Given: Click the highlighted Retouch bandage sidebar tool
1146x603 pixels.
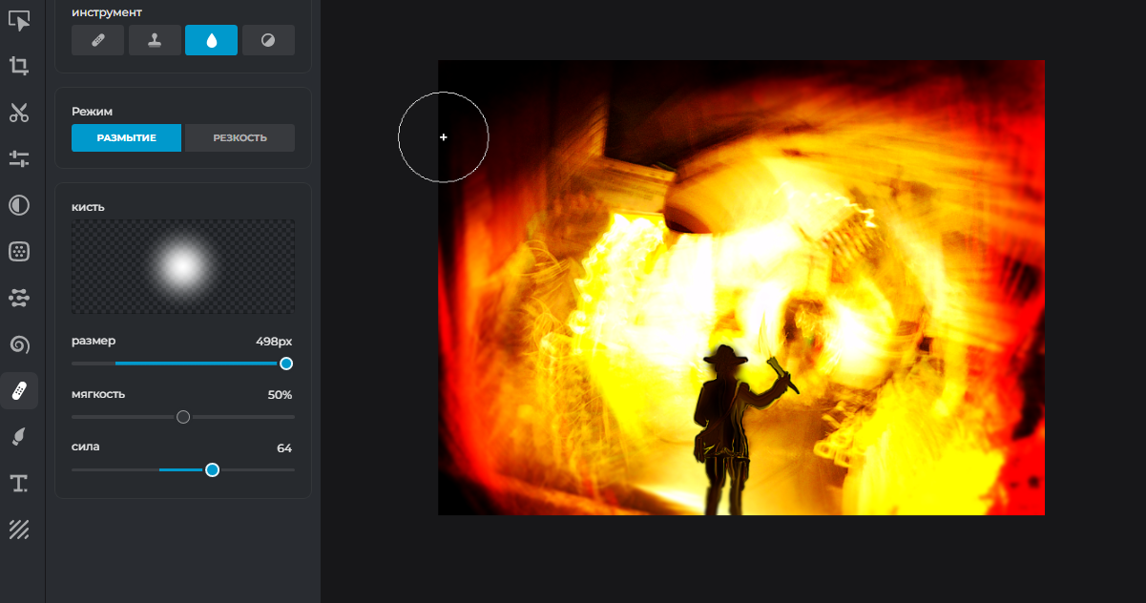Looking at the screenshot, I should point(19,390).
